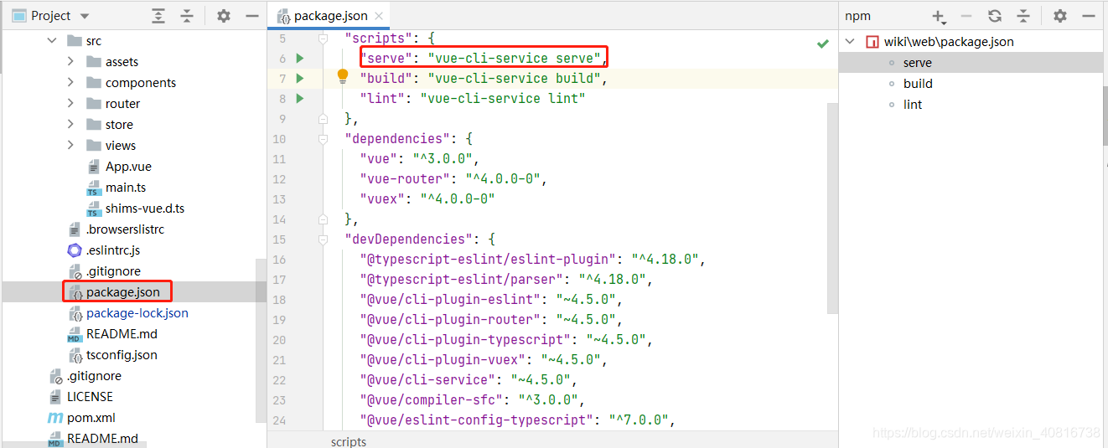This screenshot has width=1108, height=448.
Task: Hide the npm tool window
Action: tap(1089, 16)
